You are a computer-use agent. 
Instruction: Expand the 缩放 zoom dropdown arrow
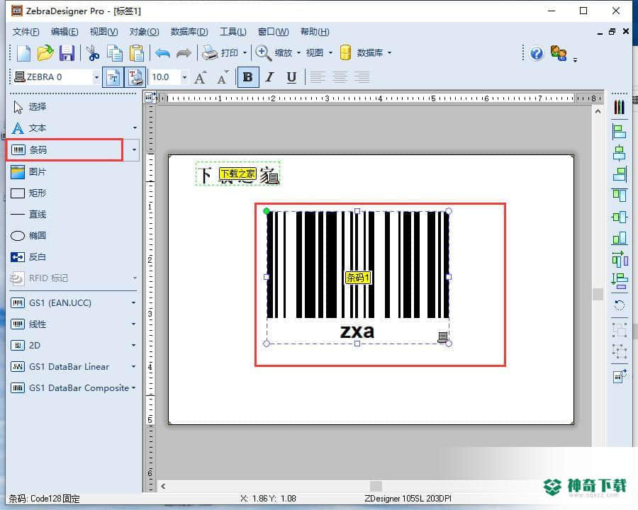click(298, 53)
